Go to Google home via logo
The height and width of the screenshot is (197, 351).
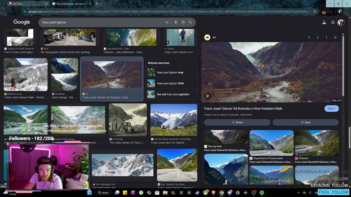[22, 22]
